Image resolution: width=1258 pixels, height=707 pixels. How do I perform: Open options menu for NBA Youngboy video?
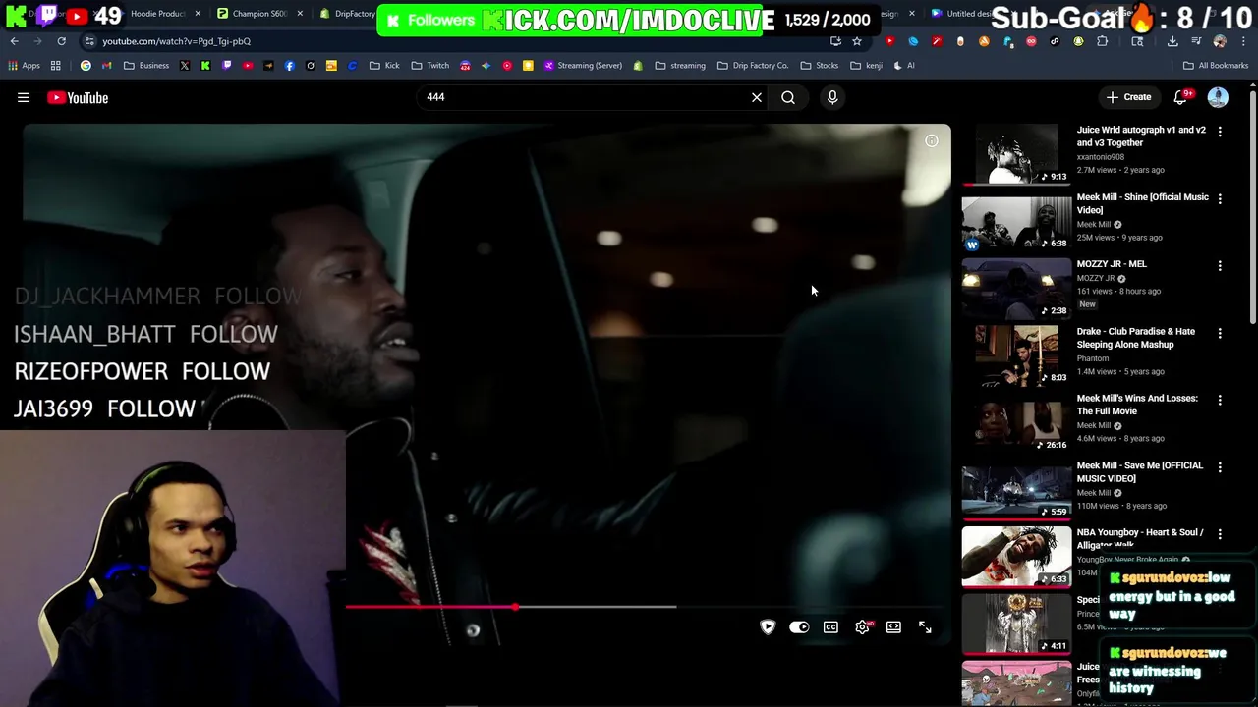[x=1220, y=534]
